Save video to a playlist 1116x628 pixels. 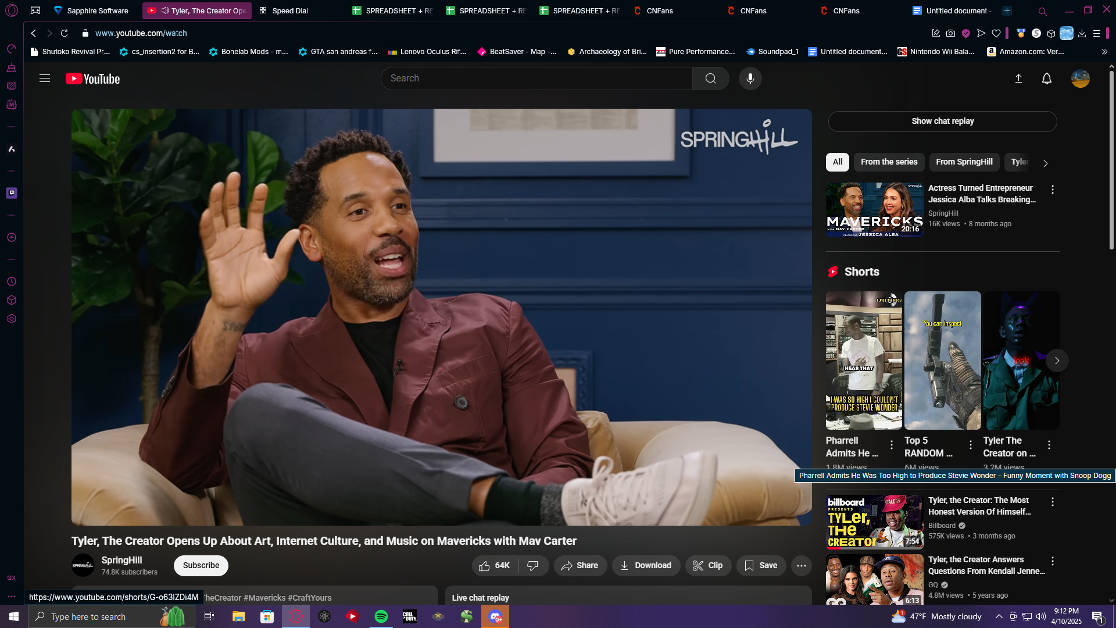760,565
